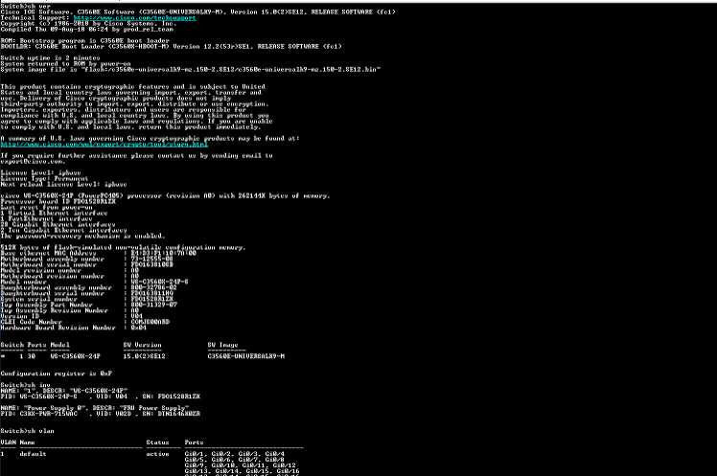Viewport: 717px width, 476px height.
Task: Click the 'Ports' column header in VLAN table
Action: coord(194,442)
